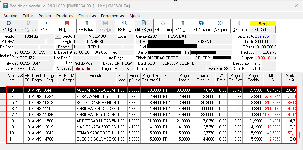Open the Ferramentas menu
This screenshot has width=303, height=150.
click(112, 16)
